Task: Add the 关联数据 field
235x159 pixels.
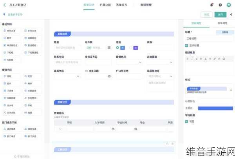Action: tap(11, 98)
